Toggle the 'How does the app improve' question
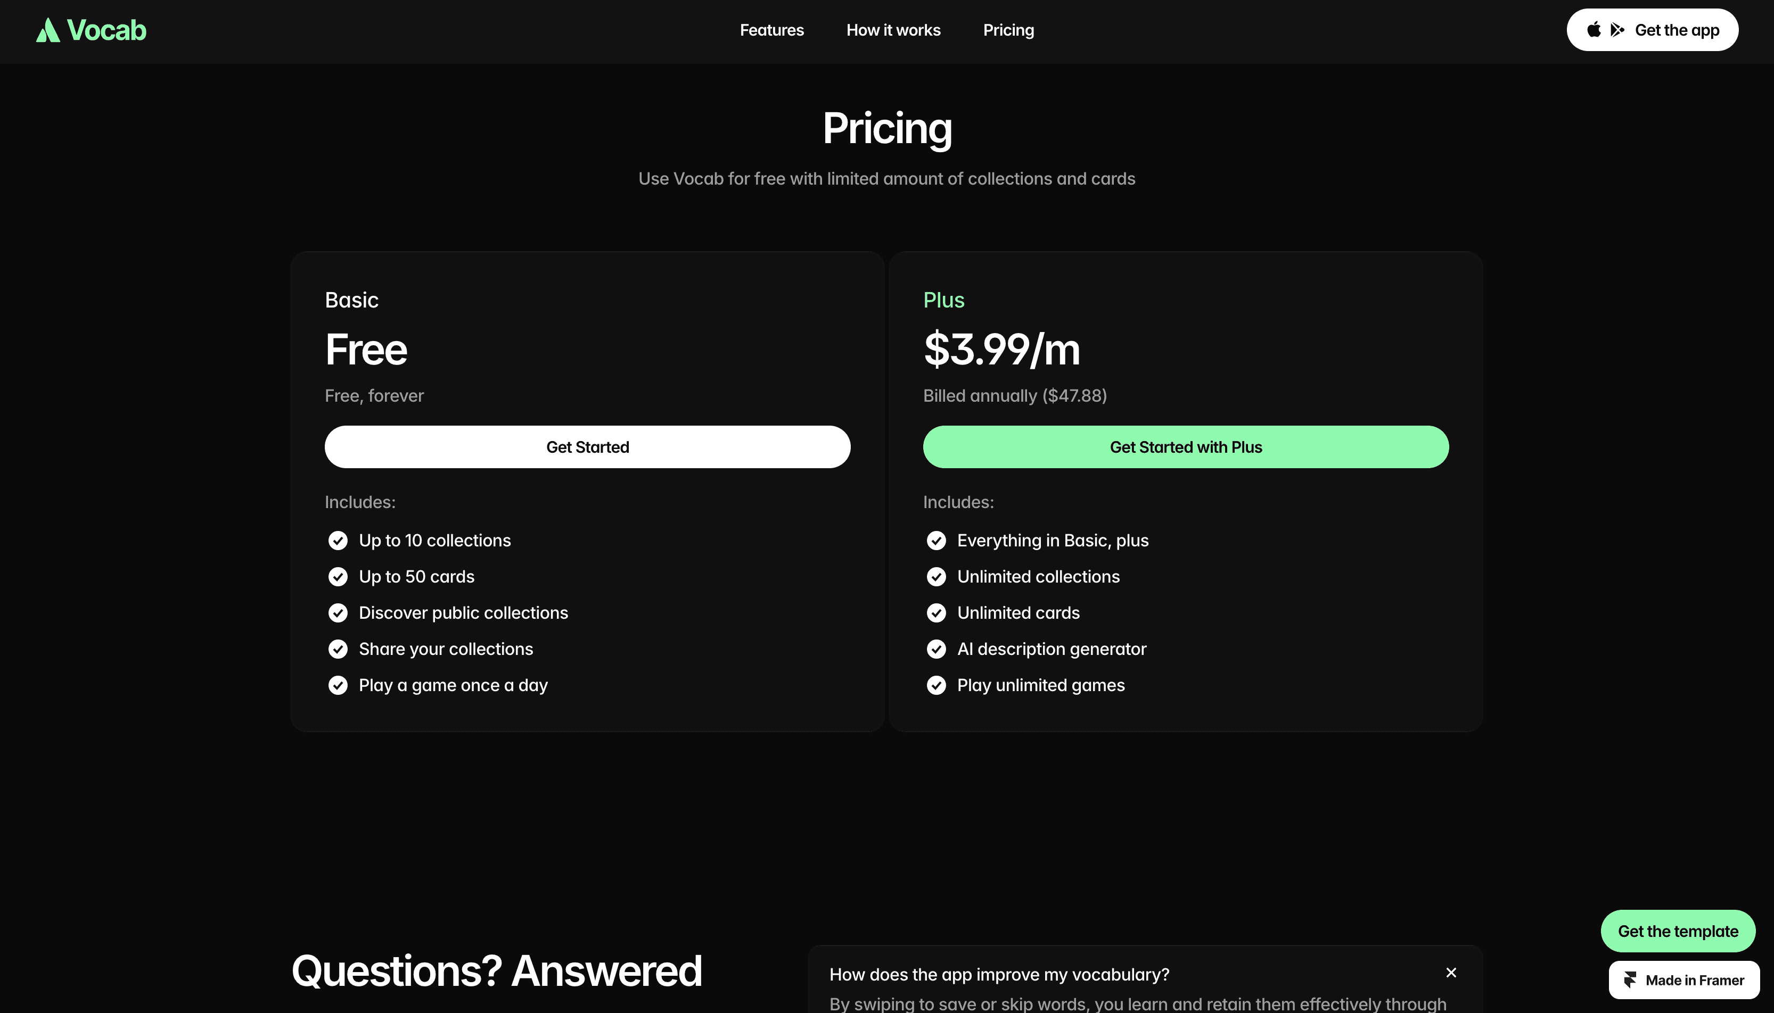The image size is (1774, 1013). coord(999,974)
